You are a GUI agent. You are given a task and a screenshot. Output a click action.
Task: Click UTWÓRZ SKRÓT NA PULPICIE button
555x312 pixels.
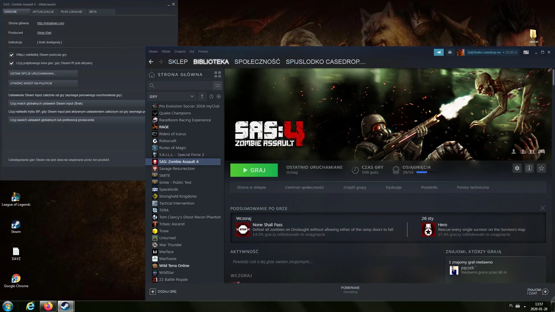43,83
